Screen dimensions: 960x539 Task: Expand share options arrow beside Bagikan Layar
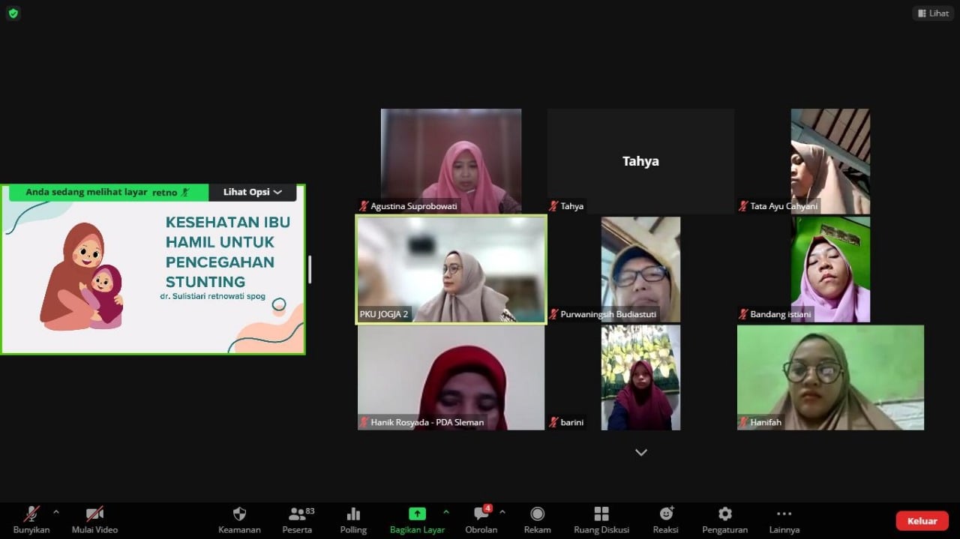point(446,512)
